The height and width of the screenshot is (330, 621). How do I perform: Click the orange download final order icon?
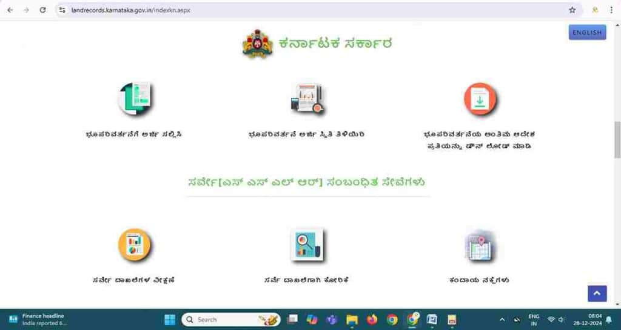[x=480, y=100]
